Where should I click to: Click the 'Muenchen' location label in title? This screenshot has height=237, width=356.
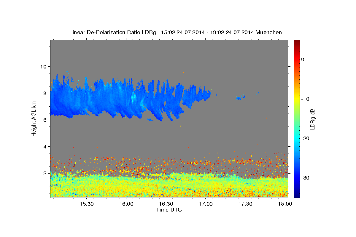tap(269, 32)
